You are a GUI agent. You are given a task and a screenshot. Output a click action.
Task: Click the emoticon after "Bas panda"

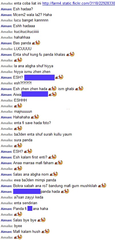[36, 43]
